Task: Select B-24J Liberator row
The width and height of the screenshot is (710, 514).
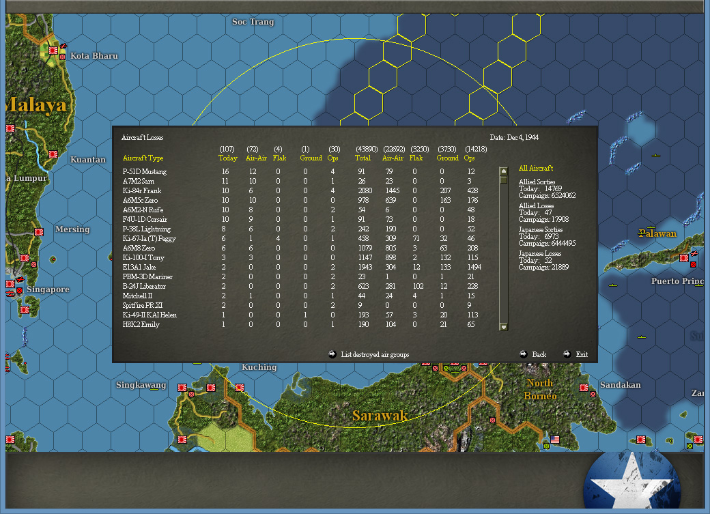Action: (301, 286)
